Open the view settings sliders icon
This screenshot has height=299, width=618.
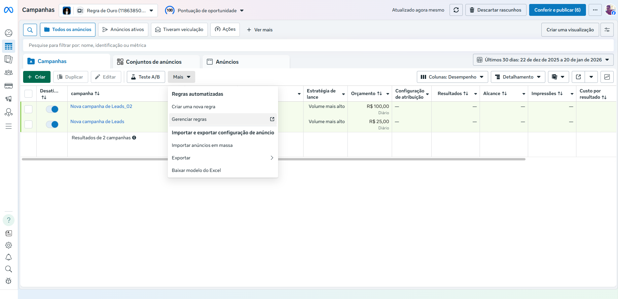(607, 30)
